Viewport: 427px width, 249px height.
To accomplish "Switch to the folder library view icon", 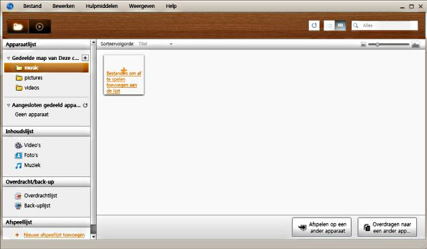I will (18, 27).
